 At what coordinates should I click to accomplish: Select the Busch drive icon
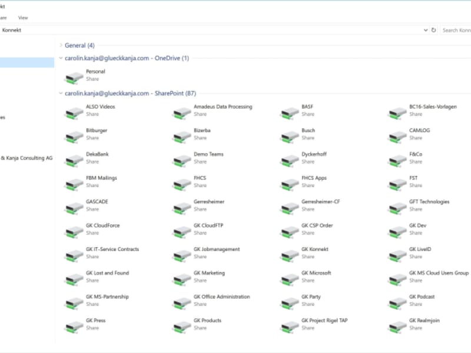(x=290, y=136)
